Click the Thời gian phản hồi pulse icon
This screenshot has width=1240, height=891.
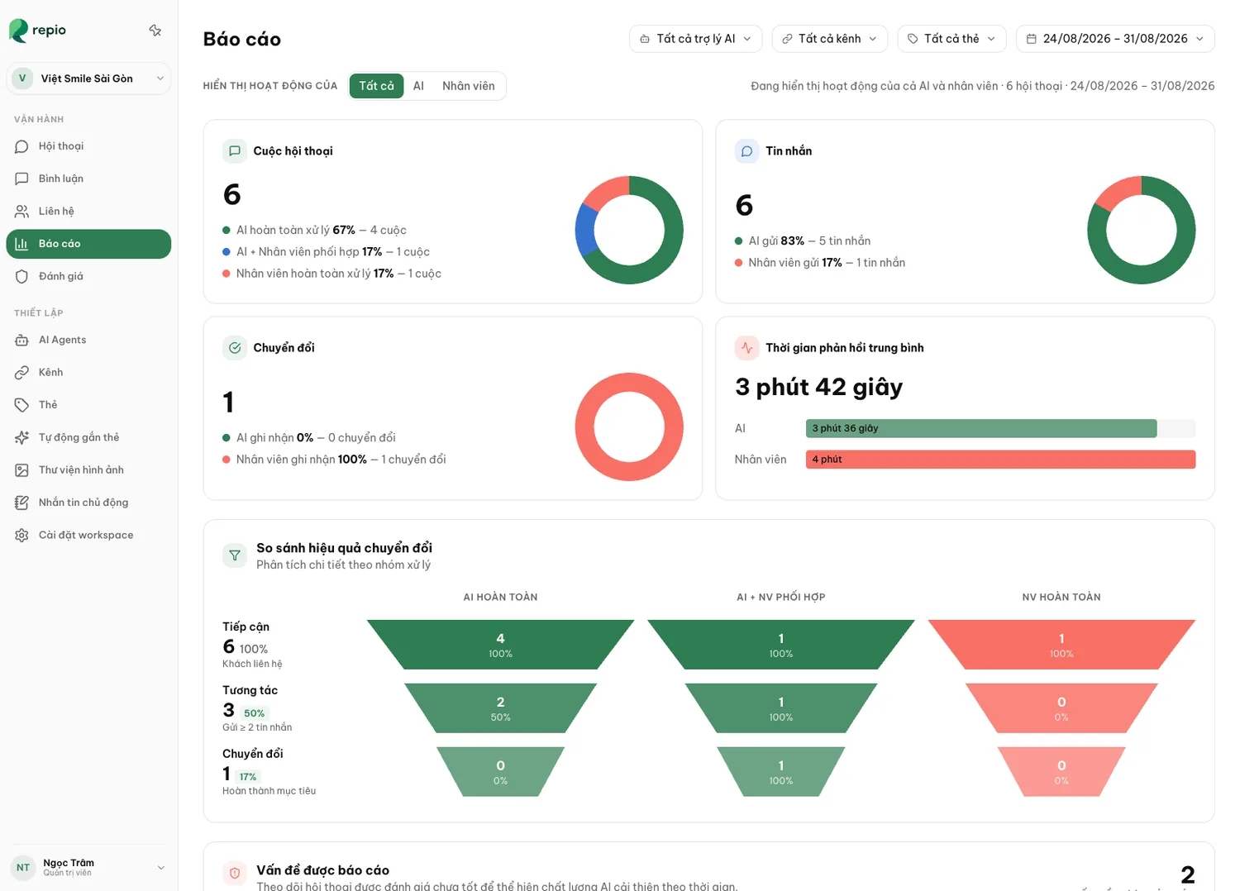tap(747, 348)
